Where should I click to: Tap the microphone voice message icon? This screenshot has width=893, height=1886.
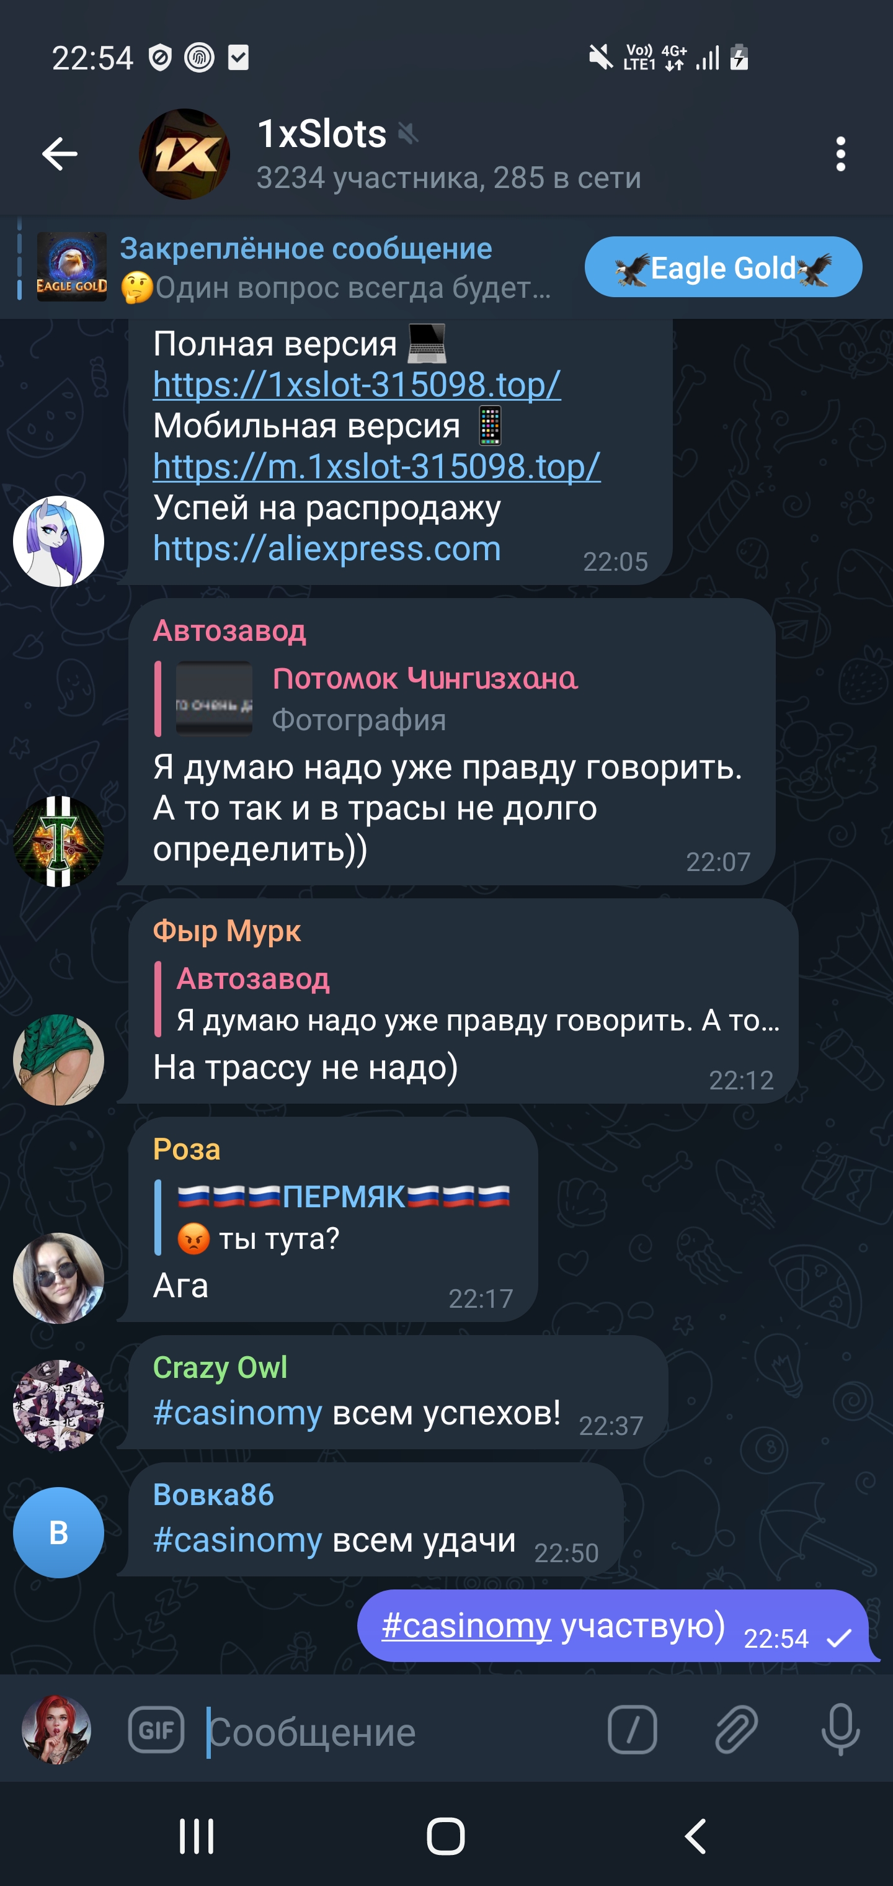tap(840, 1731)
